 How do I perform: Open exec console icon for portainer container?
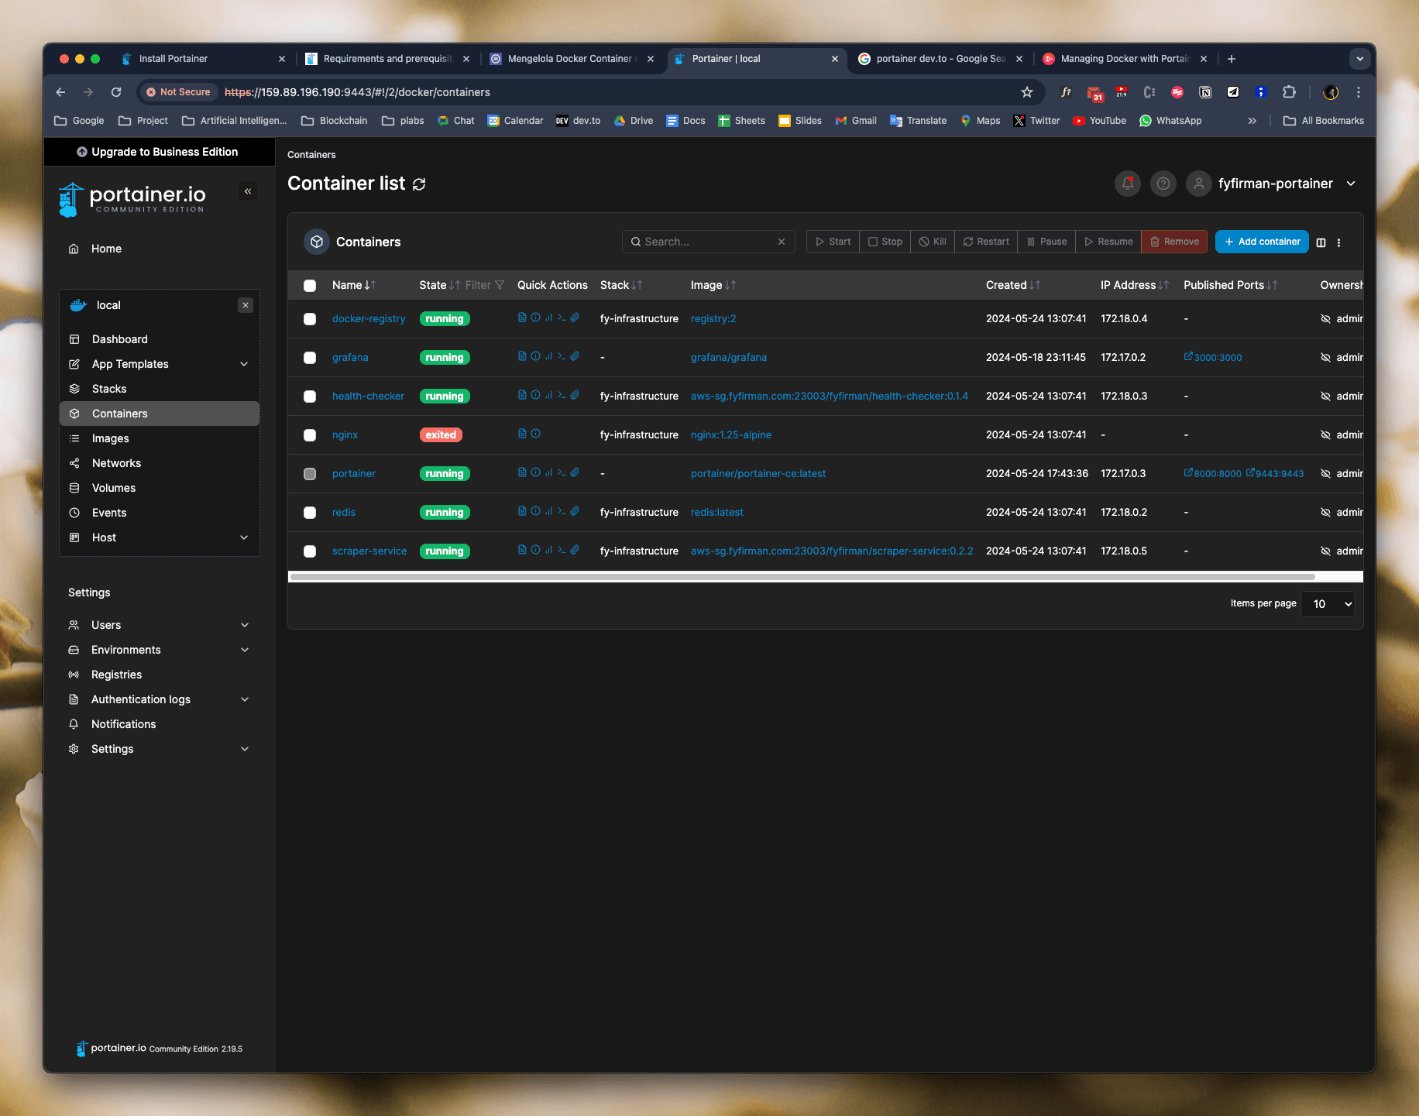pyautogui.click(x=562, y=472)
